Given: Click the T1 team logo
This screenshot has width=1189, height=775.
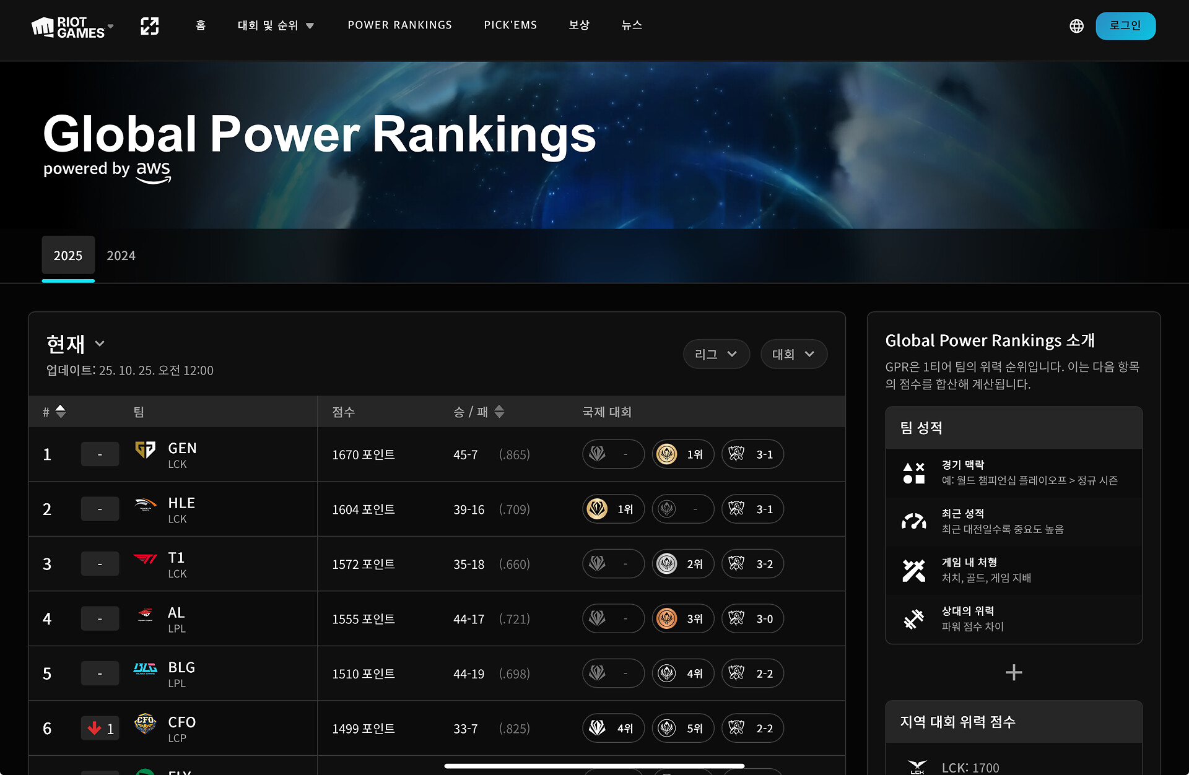Looking at the screenshot, I should point(146,559).
